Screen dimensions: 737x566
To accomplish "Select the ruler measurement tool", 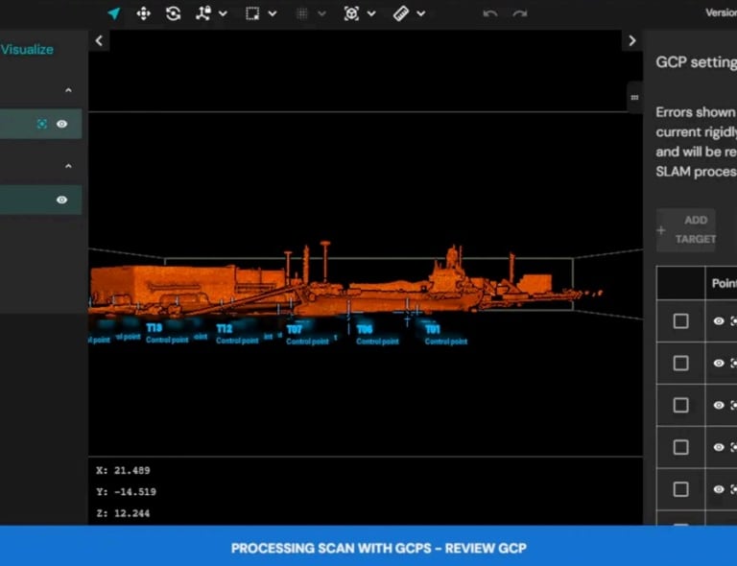I will point(401,13).
